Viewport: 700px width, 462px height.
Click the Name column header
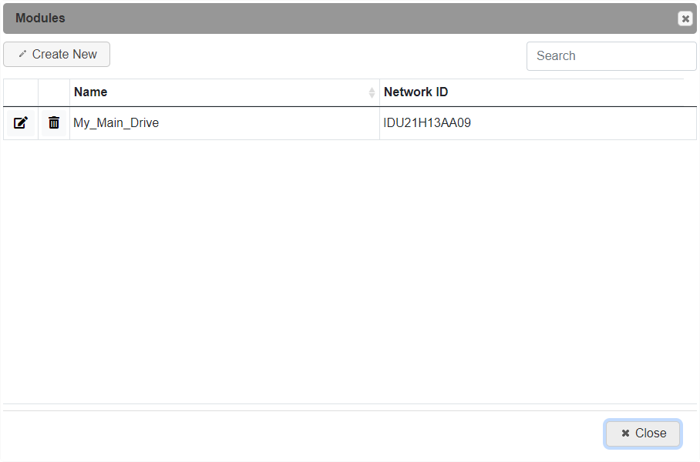pos(90,92)
